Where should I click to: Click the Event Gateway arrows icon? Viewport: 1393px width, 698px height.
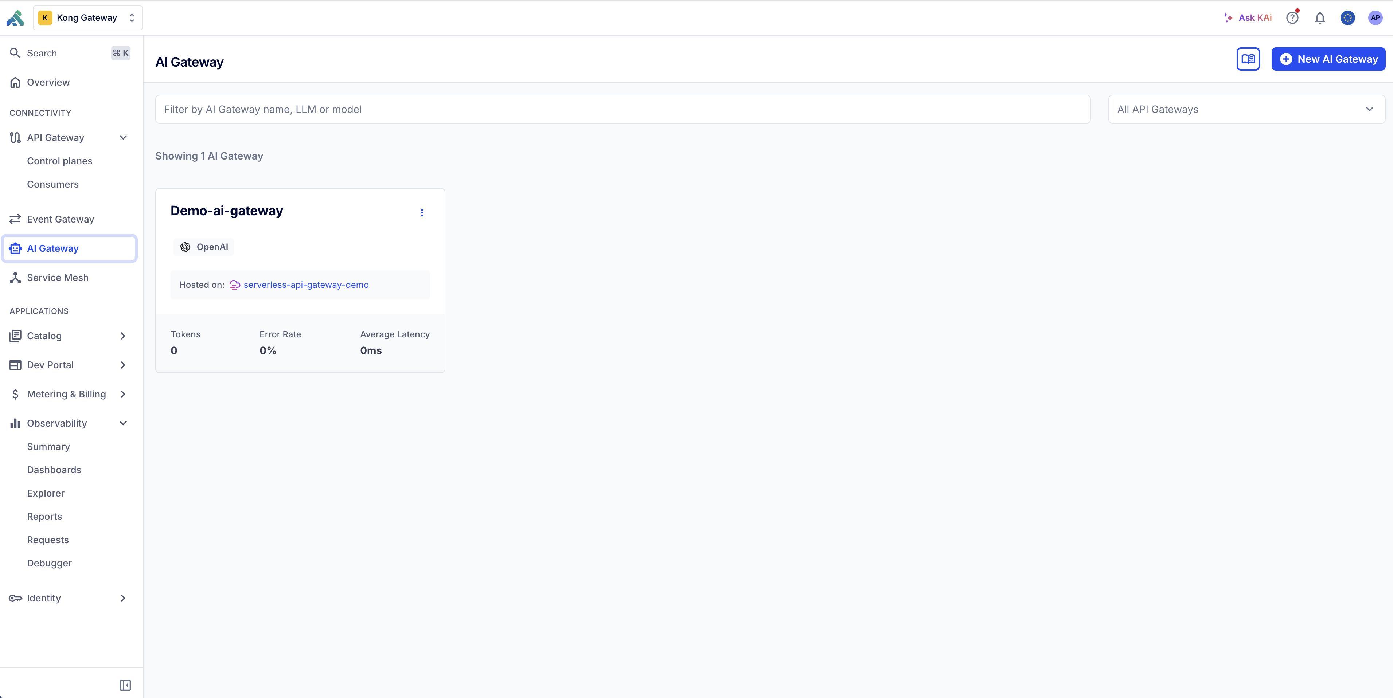coord(15,219)
